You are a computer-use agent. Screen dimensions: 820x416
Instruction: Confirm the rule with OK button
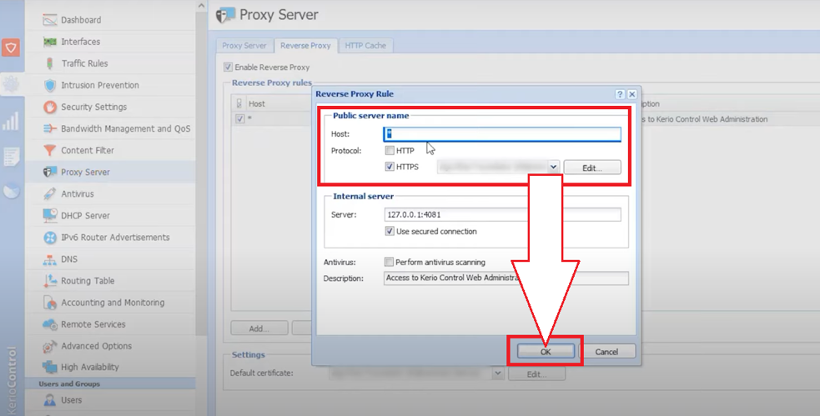(546, 352)
